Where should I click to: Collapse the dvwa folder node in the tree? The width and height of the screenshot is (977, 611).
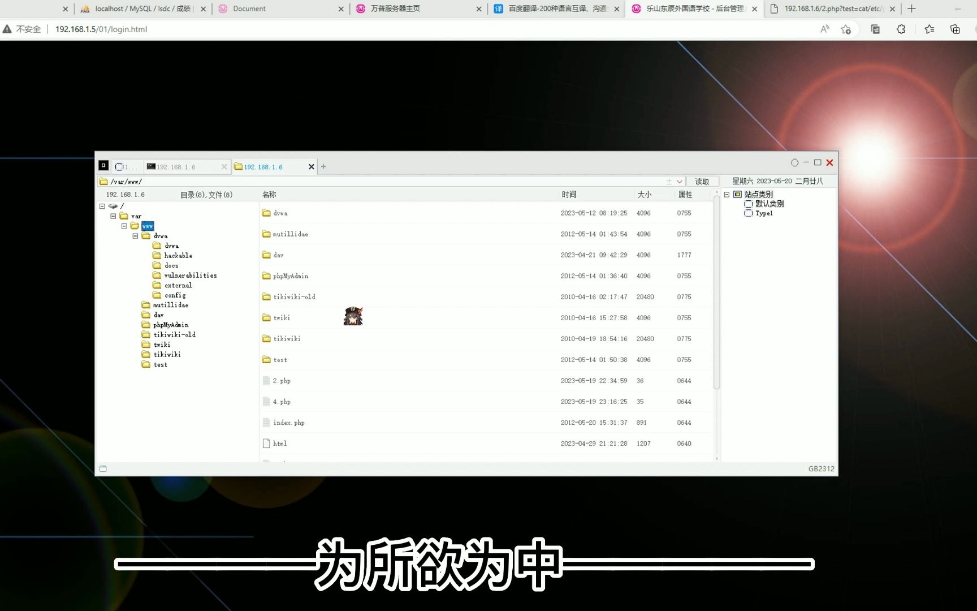[x=135, y=236]
